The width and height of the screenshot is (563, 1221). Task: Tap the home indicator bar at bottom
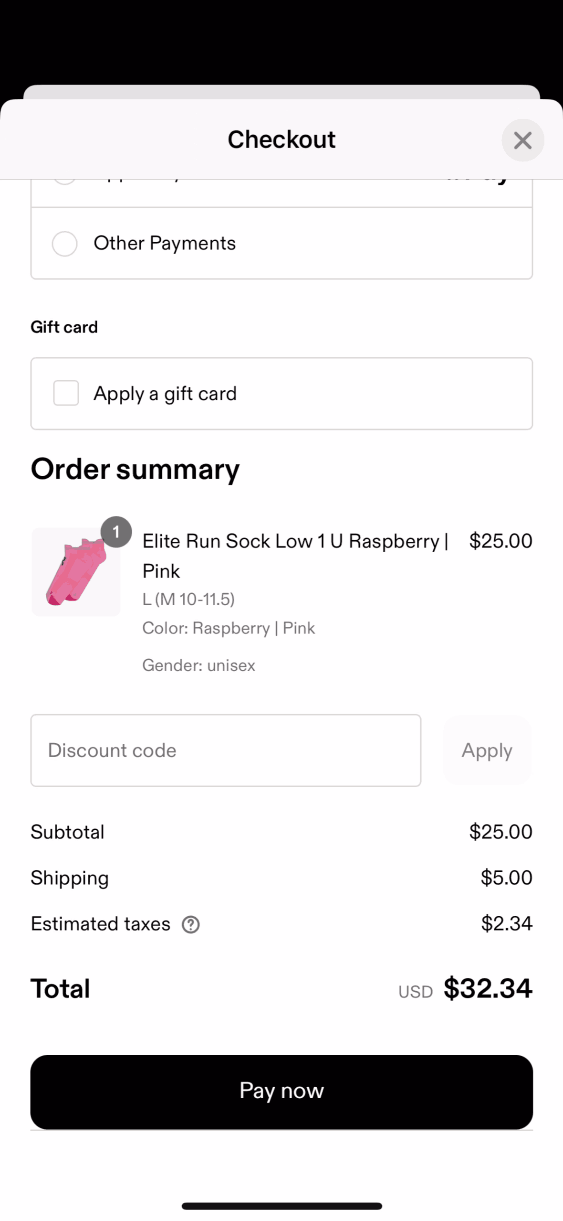pyautogui.click(x=281, y=1206)
